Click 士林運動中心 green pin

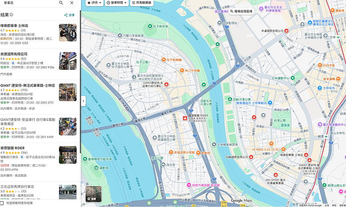pyautogui.click(x=293, y=78)
